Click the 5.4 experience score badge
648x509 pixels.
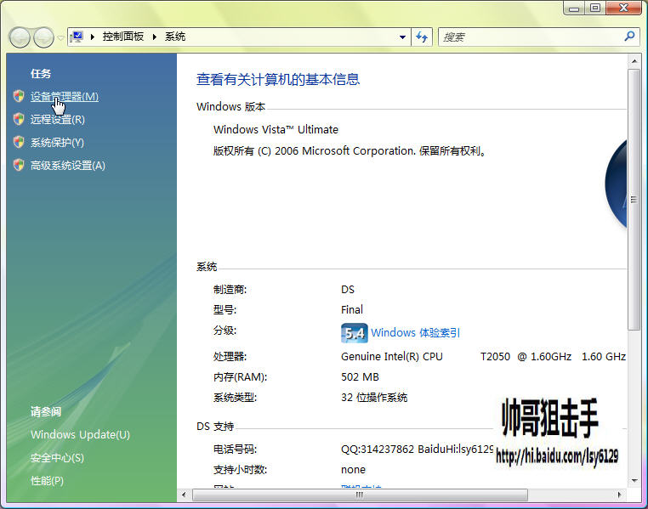point(354,333)
